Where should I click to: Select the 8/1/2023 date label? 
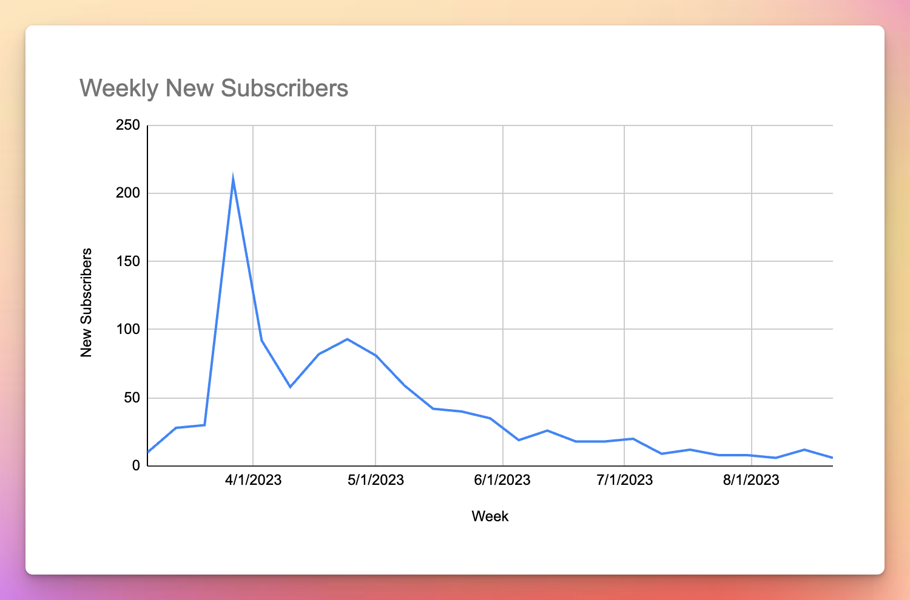[751, 480]
